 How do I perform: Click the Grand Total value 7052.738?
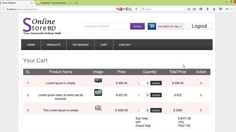point(184,126)
